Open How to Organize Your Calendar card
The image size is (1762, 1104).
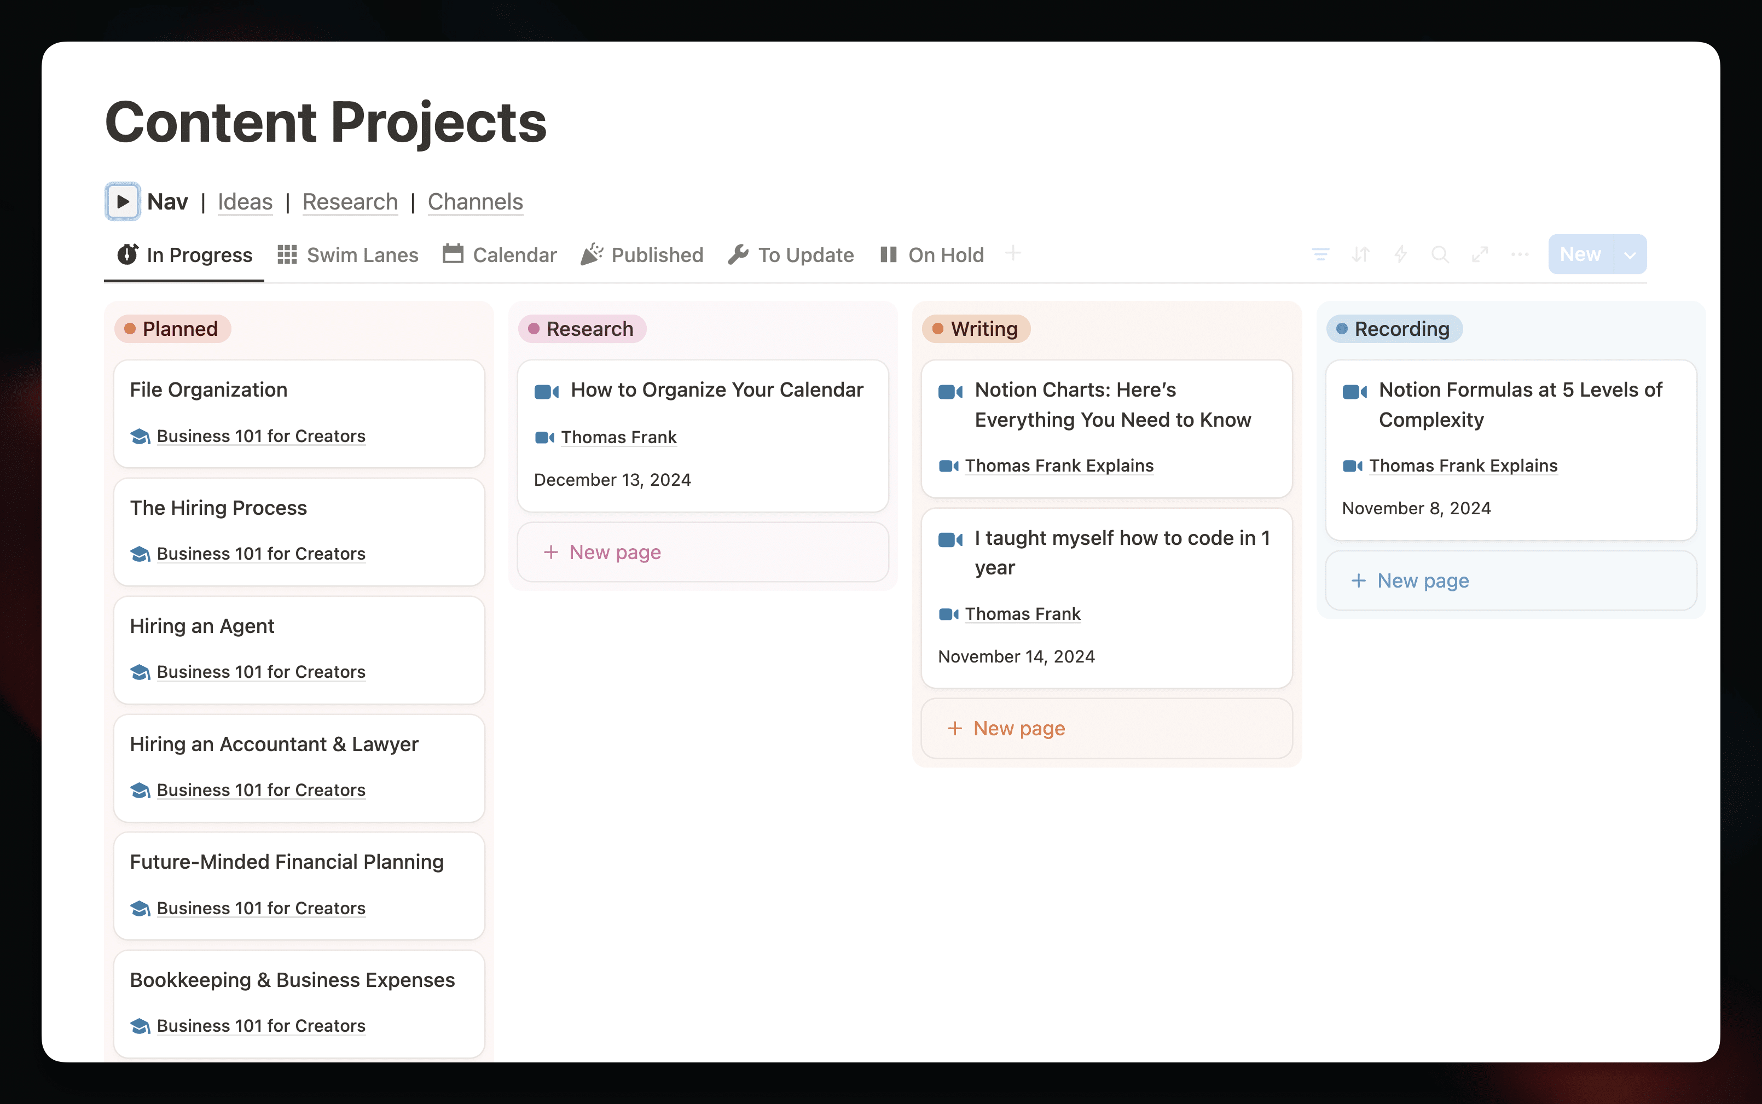pyautogui.click(x=703, y=435)
